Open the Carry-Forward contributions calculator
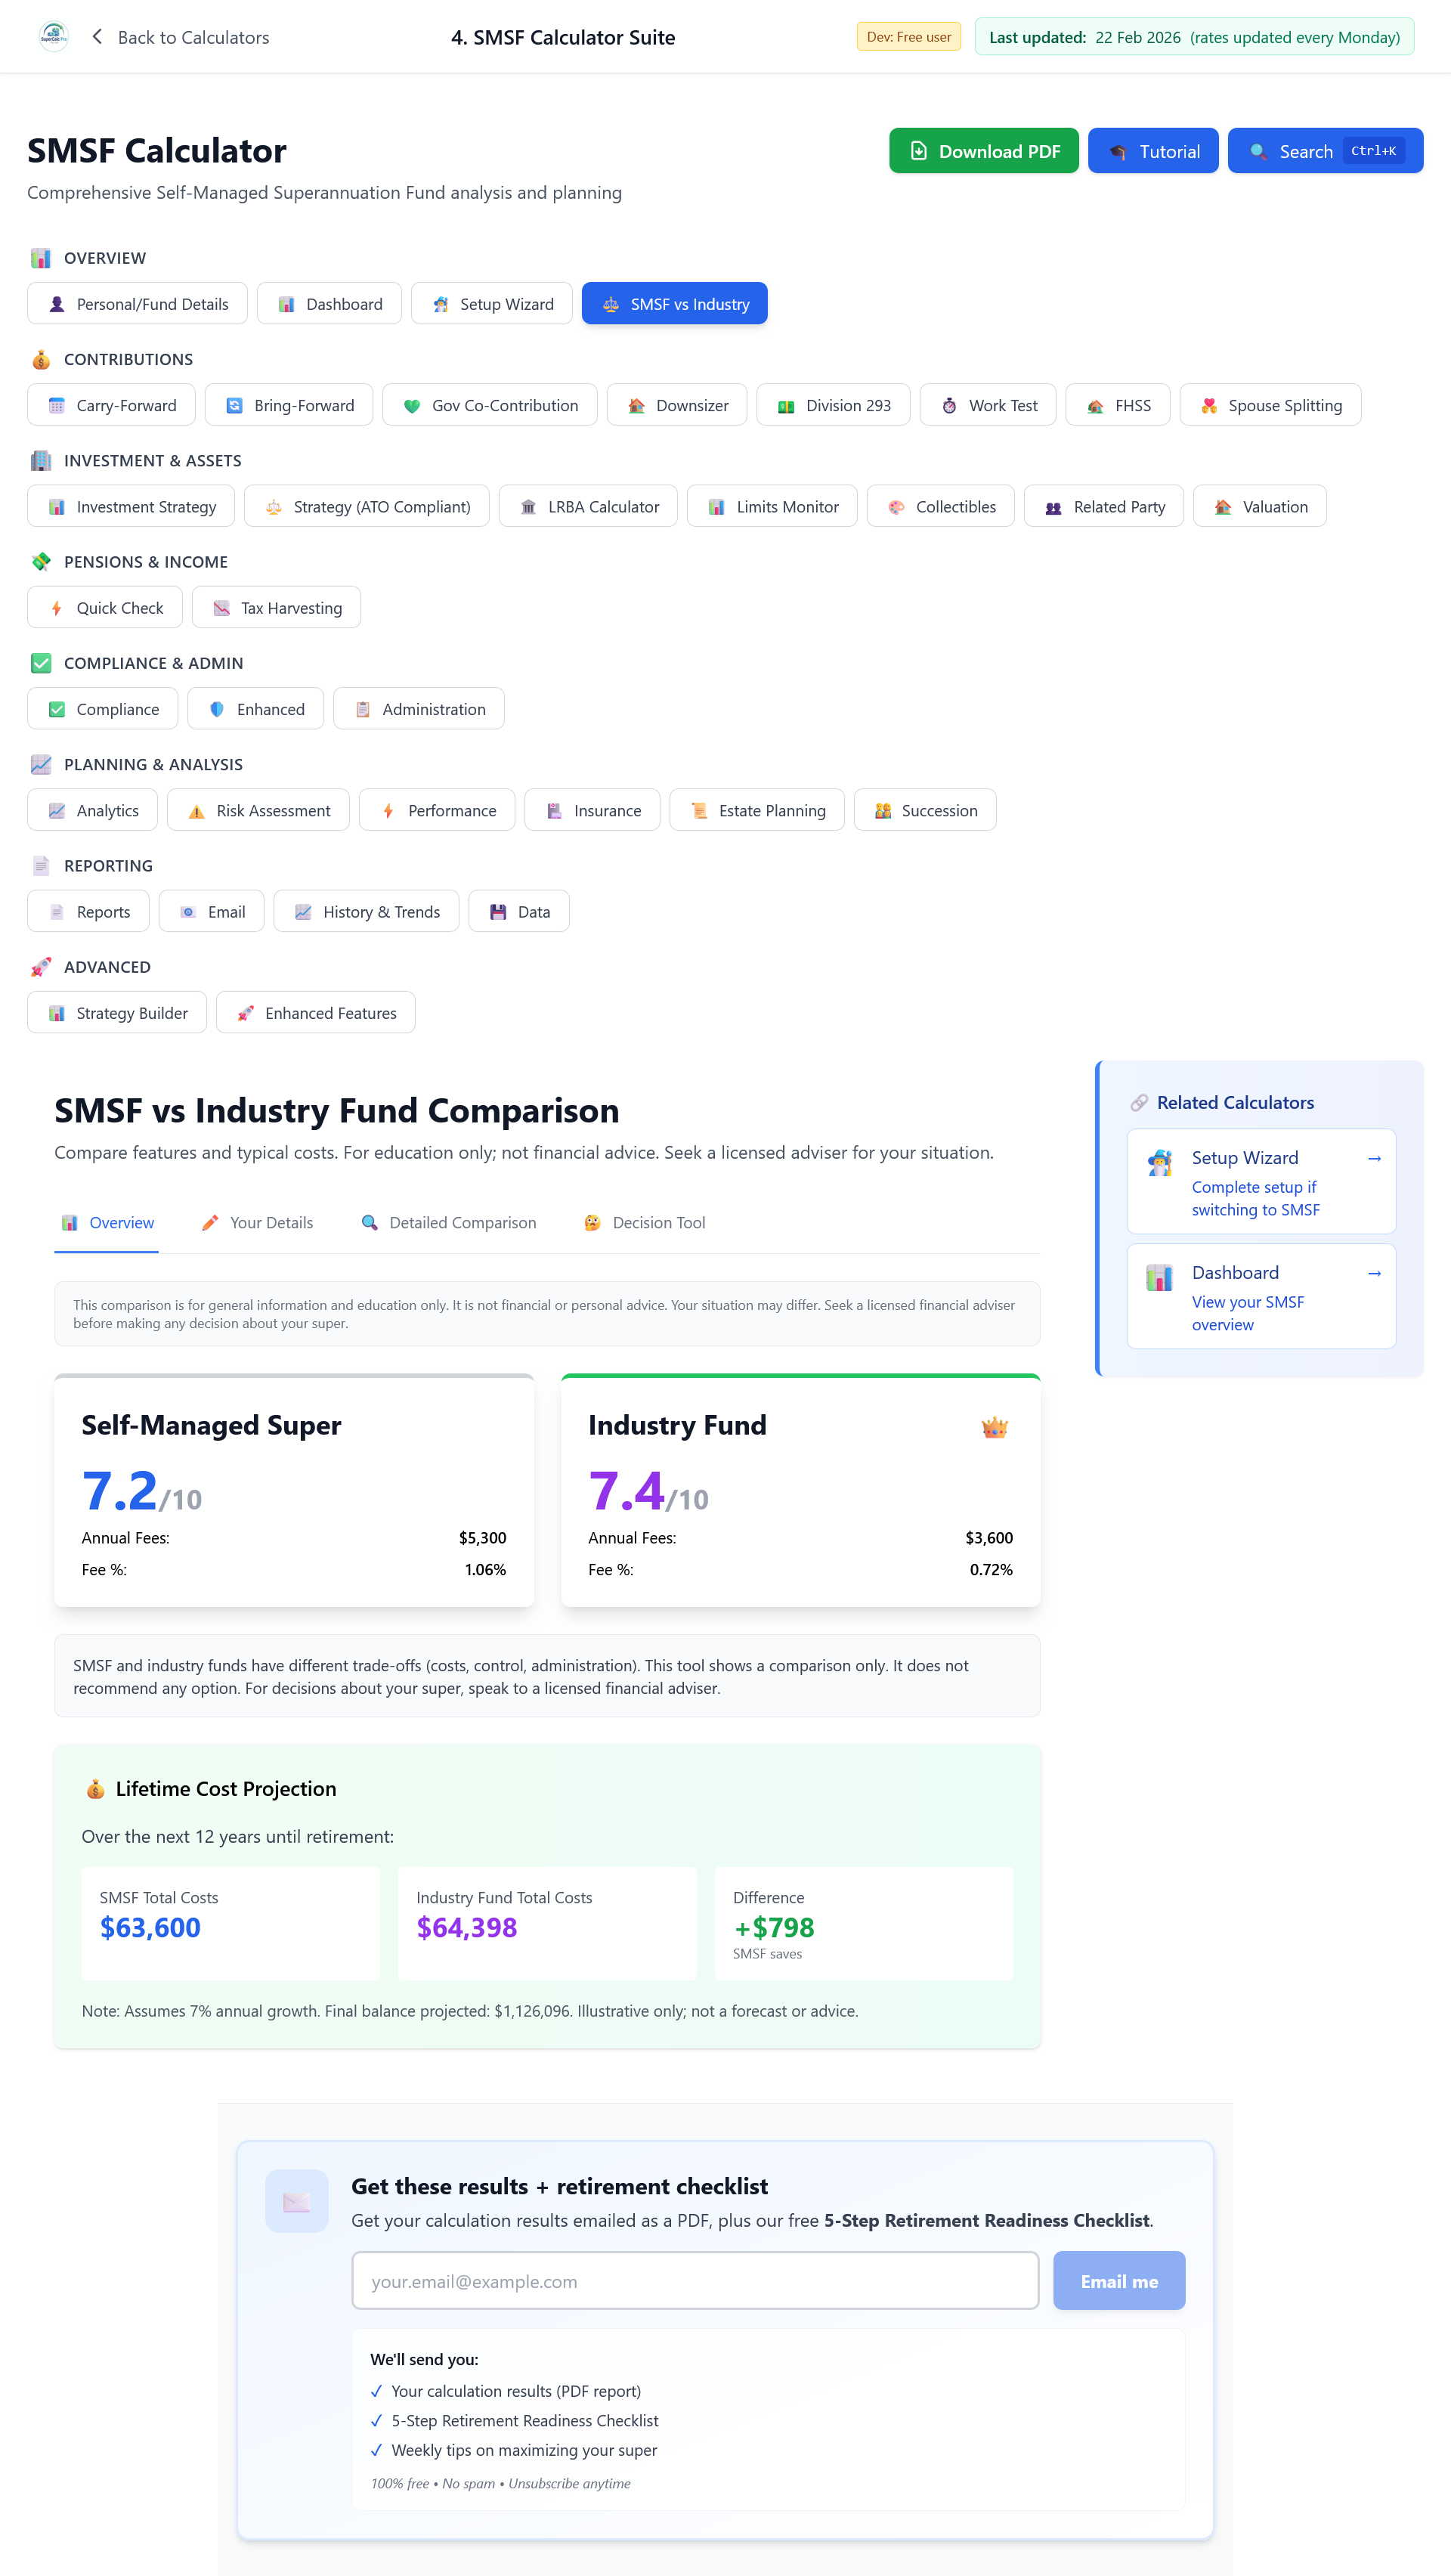The image size is (1451, 2576). point(111,405)
